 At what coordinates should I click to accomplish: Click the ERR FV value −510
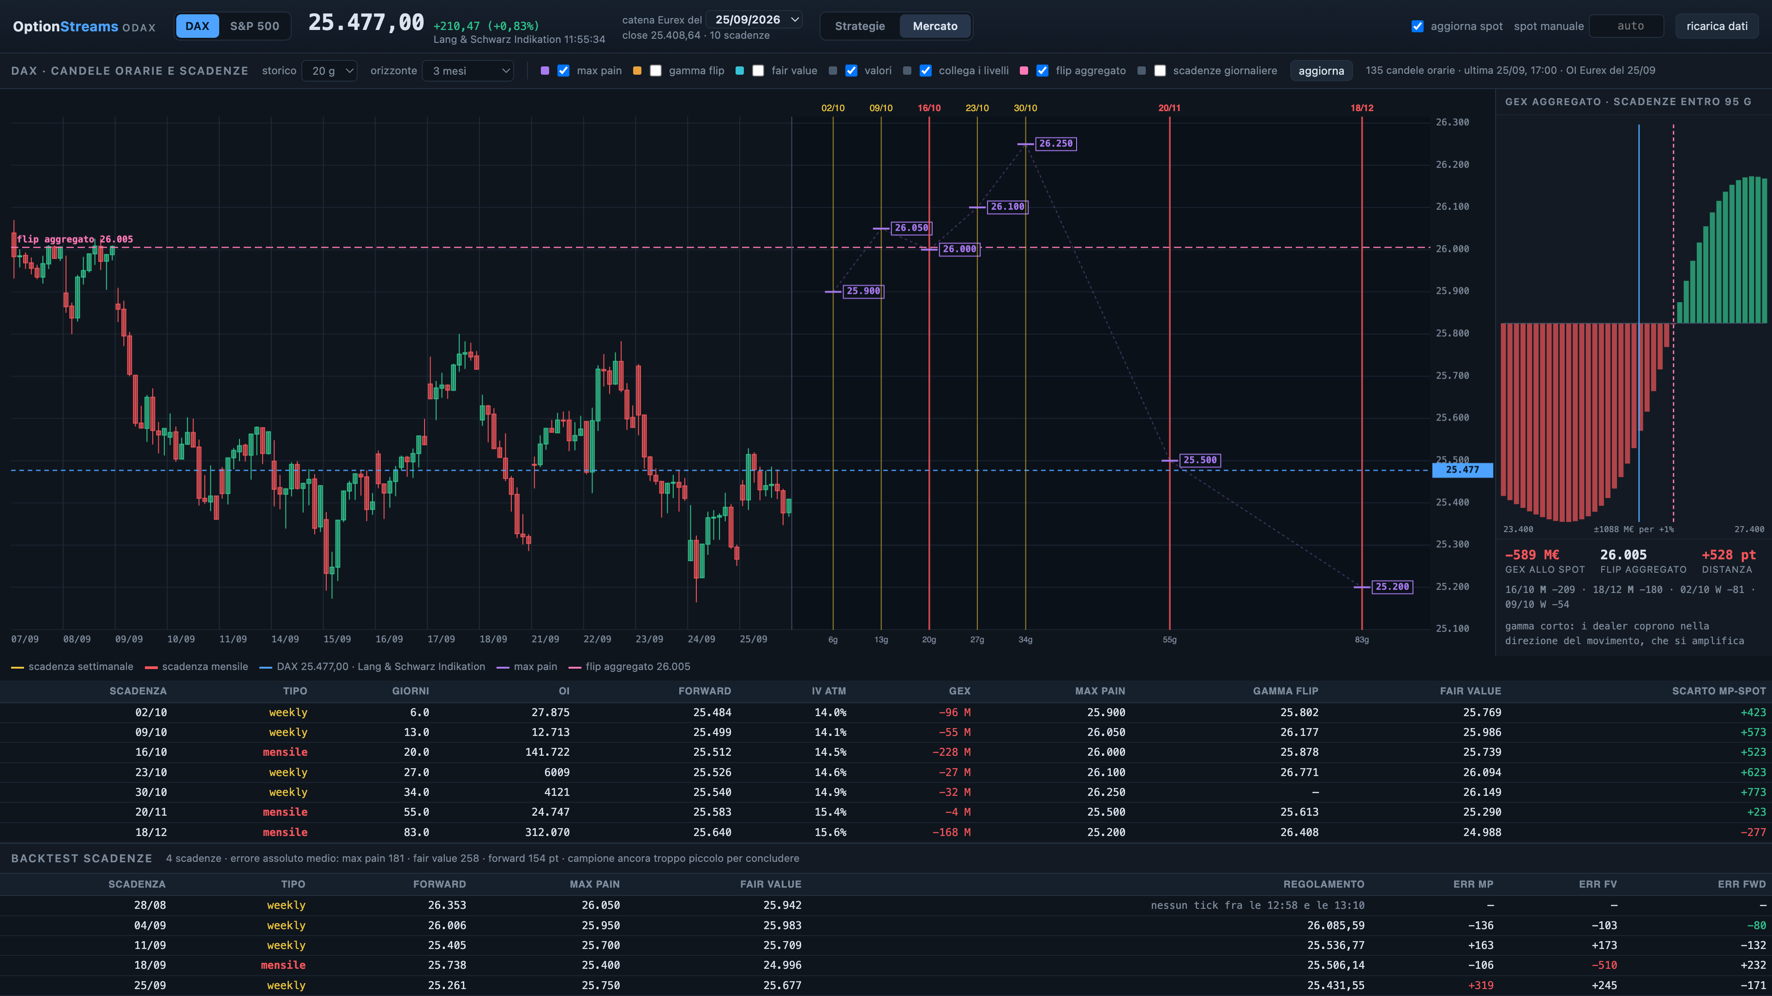coord(1604,966)
